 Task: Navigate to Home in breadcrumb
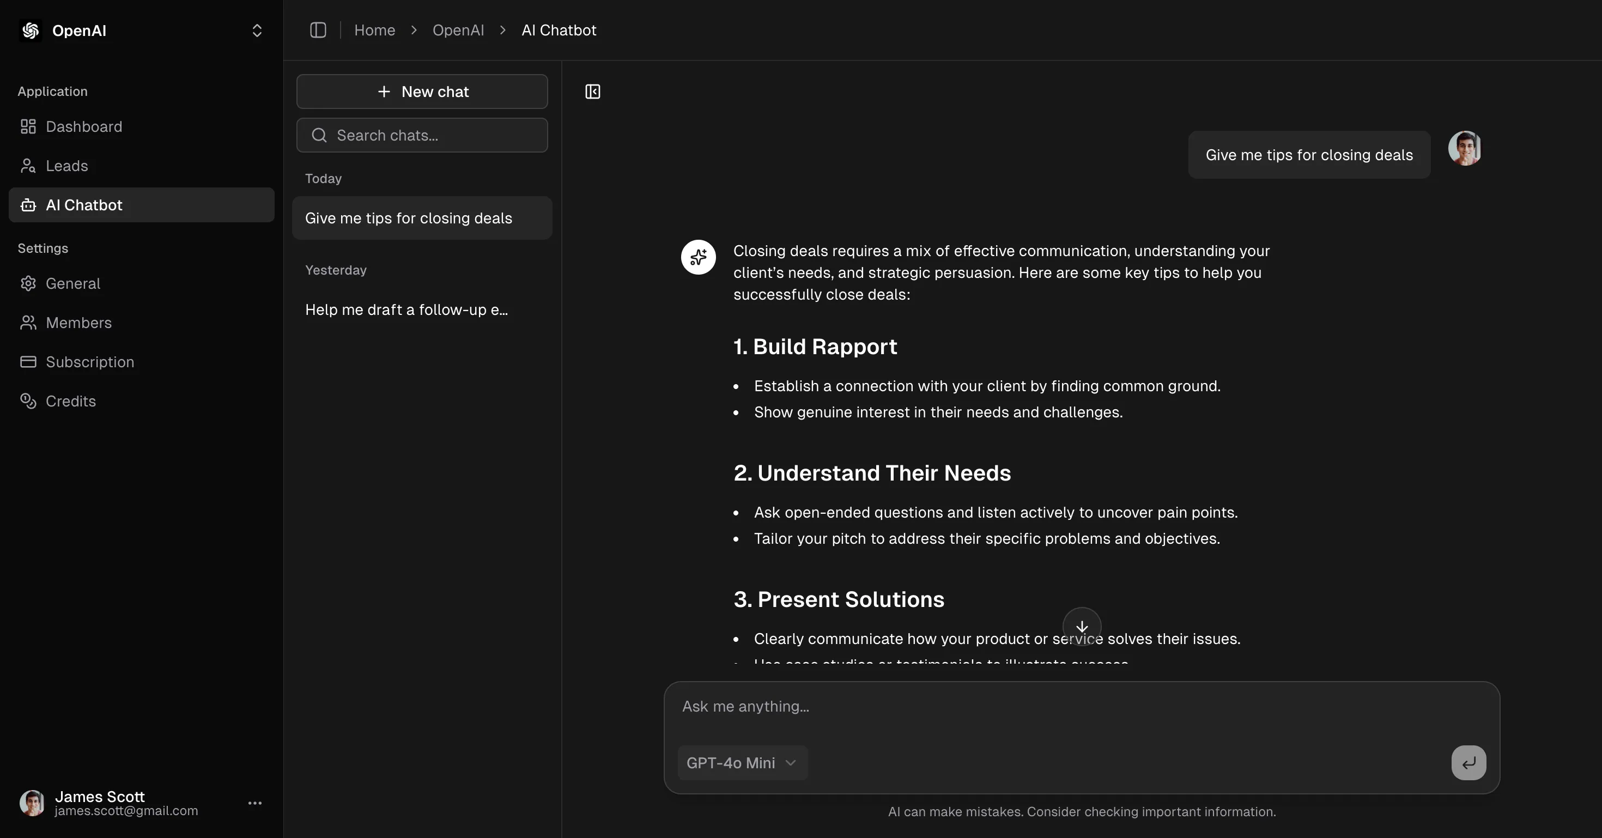tap(374, 30)
